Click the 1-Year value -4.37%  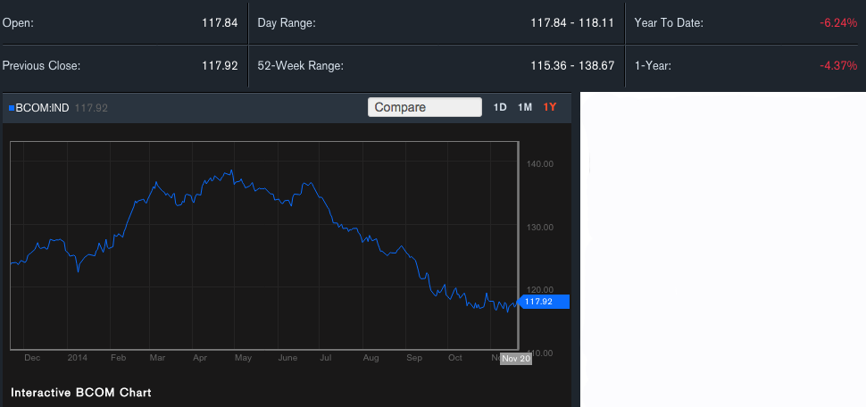(838, 66)
